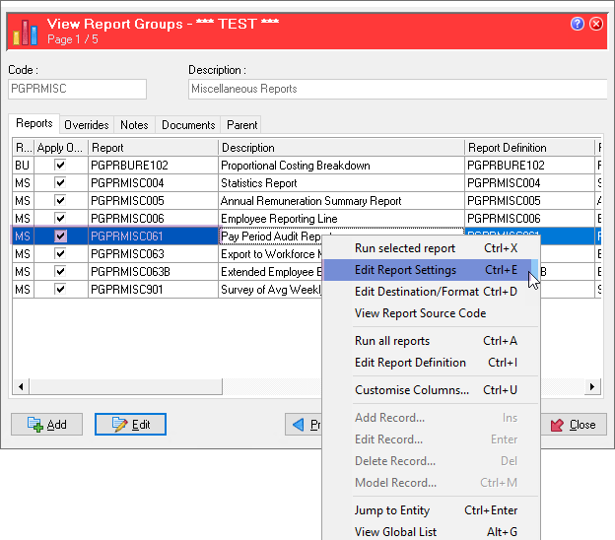Toggle Apply checkbox for PGPRMISC901 row

tap(61, 290)
